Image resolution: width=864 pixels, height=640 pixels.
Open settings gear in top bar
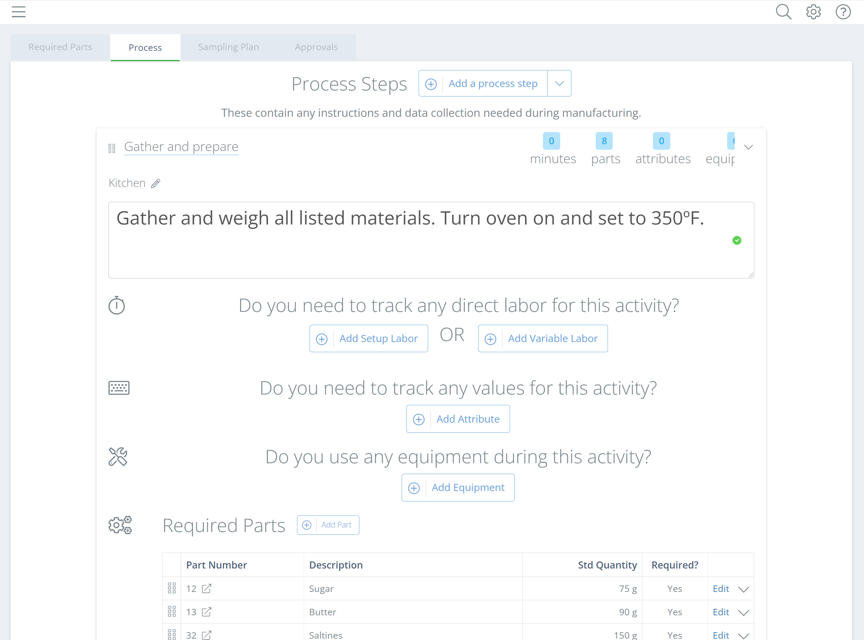(x=813, y=12)
